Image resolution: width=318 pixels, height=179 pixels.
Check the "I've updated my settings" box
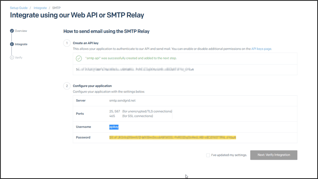(x=208, y=155)
